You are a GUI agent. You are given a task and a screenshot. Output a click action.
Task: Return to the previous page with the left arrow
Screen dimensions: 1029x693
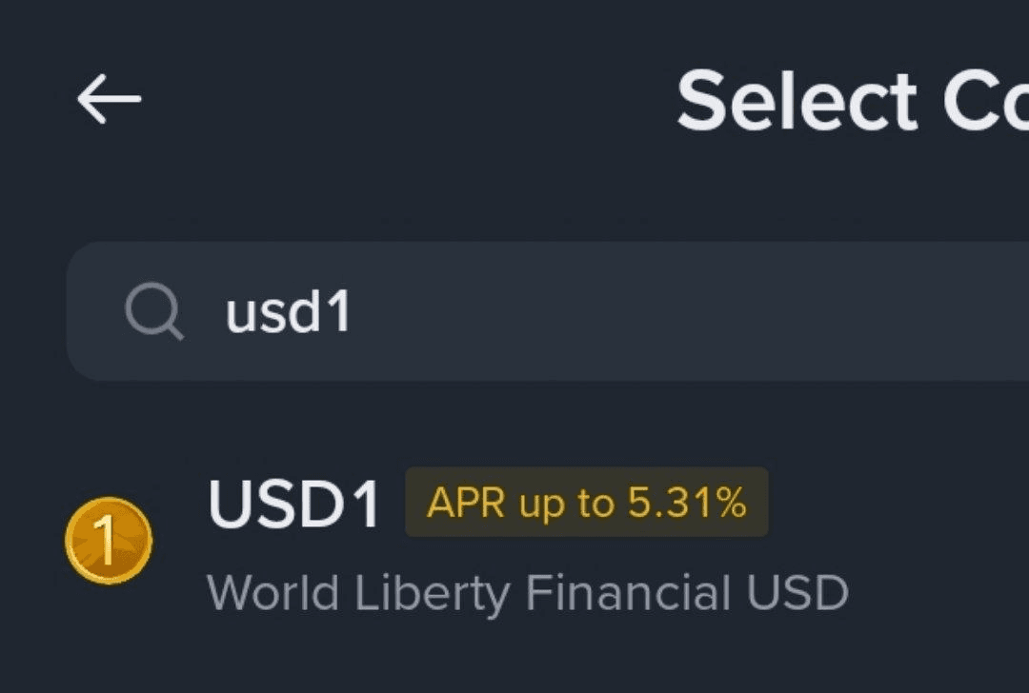click(109, 99)
